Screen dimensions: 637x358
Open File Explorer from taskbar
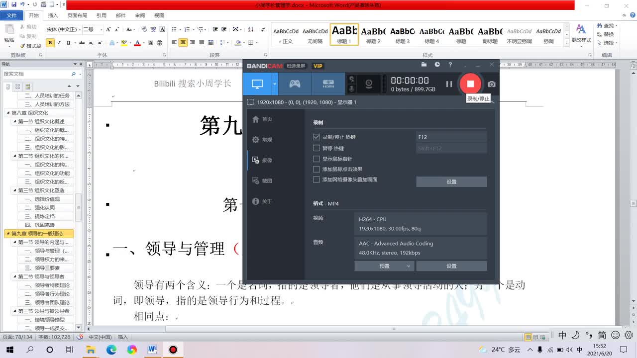91,350
